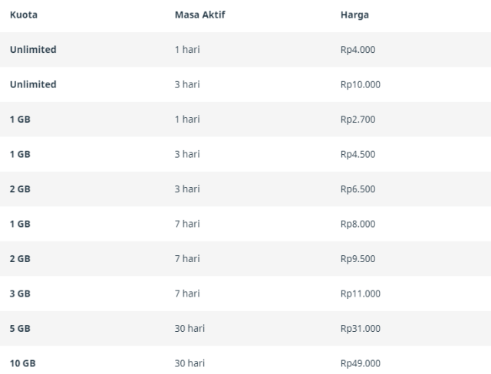Click the 3 GB quota cell
Screen dimensions: 491x374
pyautogui.click(x=20, y=294)
